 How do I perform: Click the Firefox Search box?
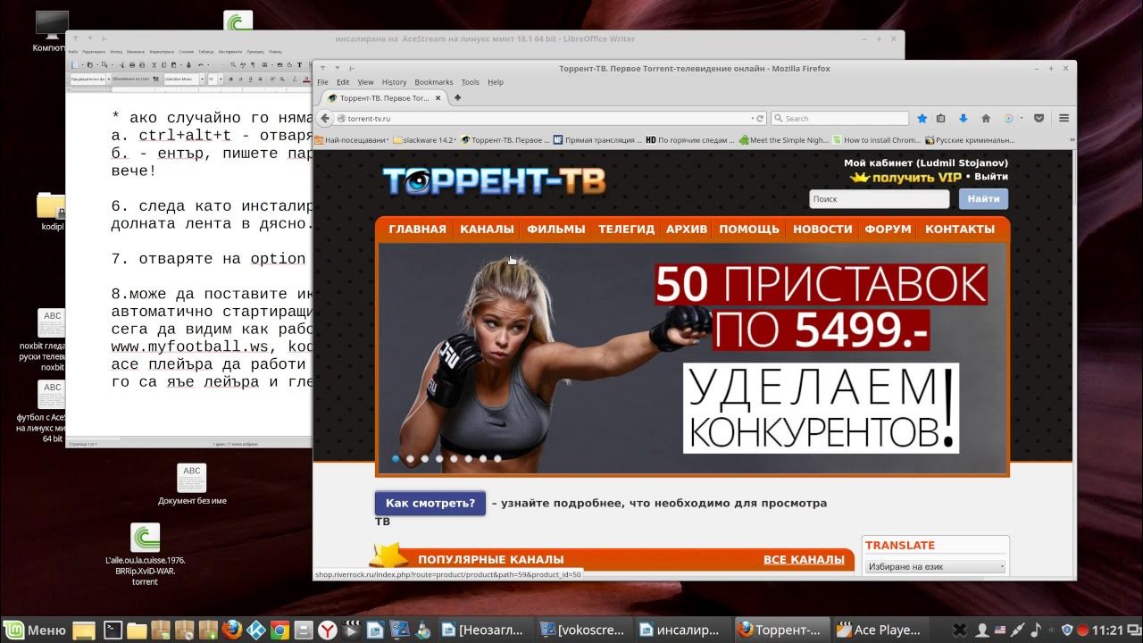coord(839,118)
